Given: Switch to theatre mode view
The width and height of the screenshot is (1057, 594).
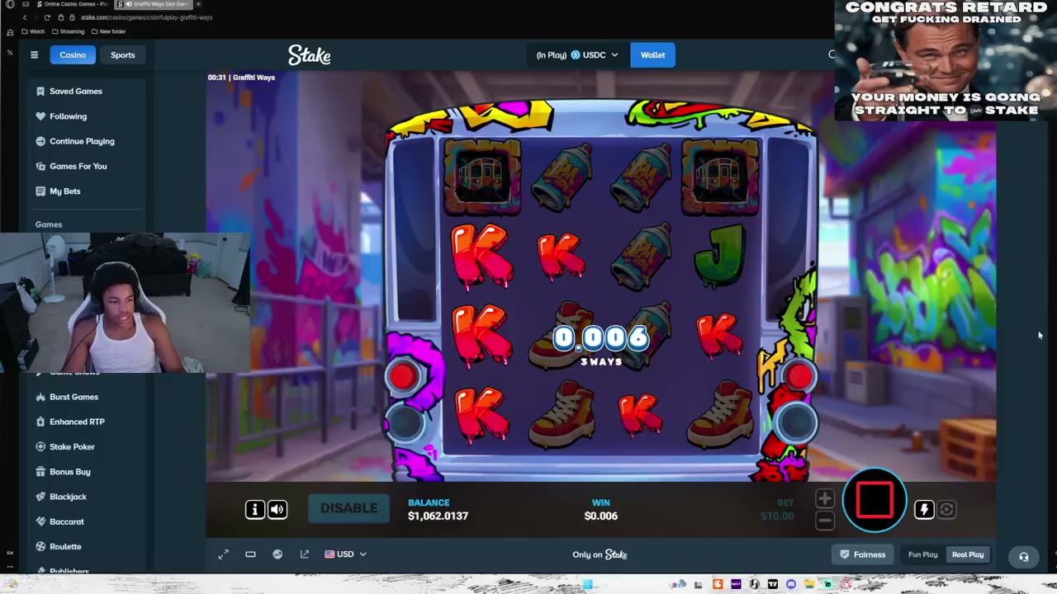Looking at the screenshot, I should click(x=250, y=554).
